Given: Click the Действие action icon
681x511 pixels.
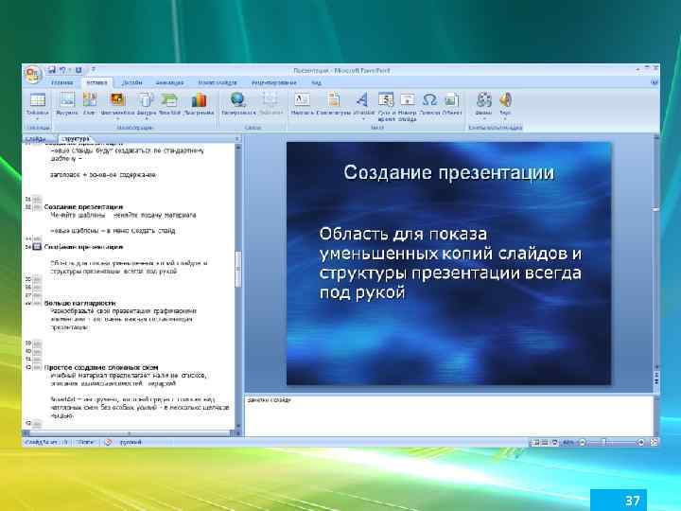Looking at the screenshot, I should [x=271, y=99].
